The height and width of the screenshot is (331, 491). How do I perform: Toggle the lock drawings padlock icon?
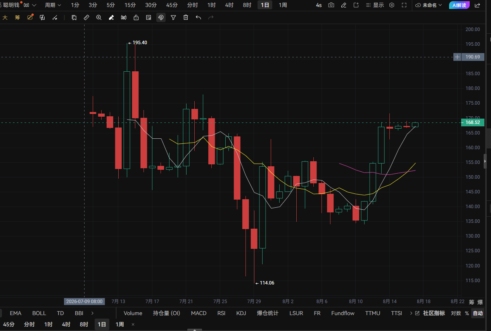[x=136, y=17]
